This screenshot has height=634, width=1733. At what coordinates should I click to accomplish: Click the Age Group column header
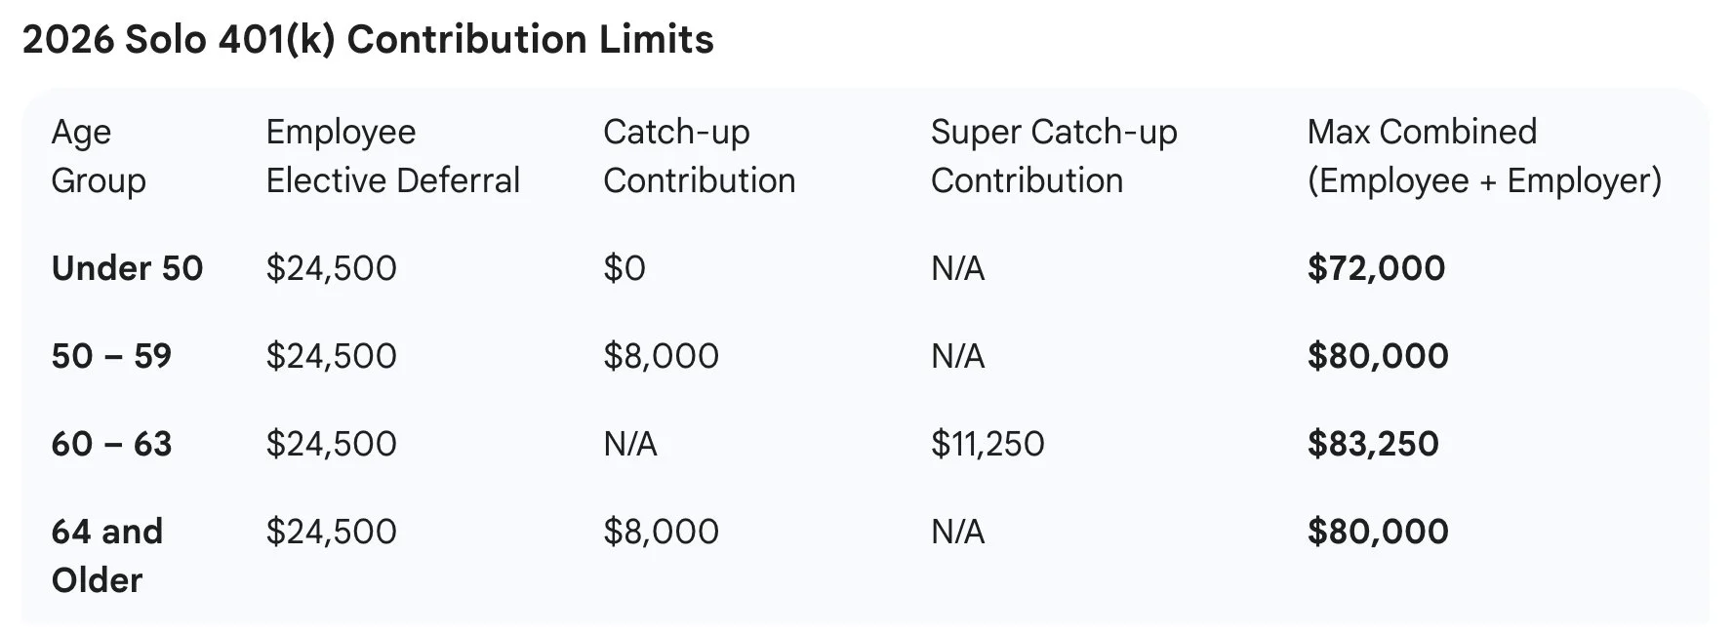tap(98, 156)
